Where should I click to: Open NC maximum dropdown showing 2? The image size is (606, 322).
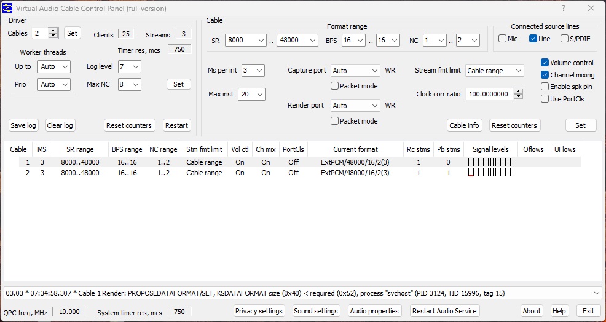click(x=468, y=40)
